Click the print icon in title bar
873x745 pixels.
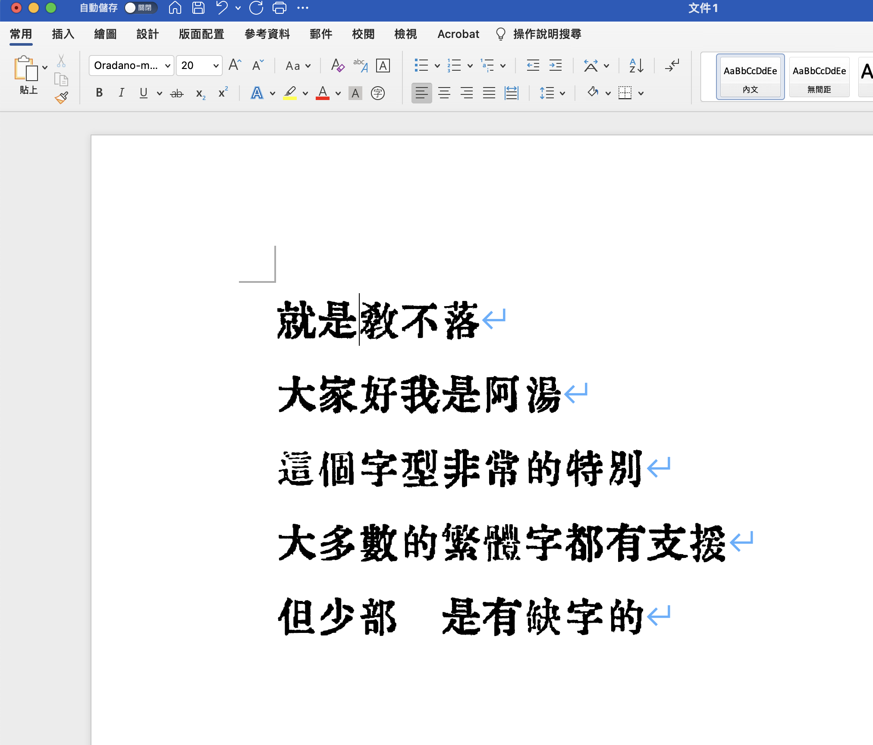click(279, 8)
